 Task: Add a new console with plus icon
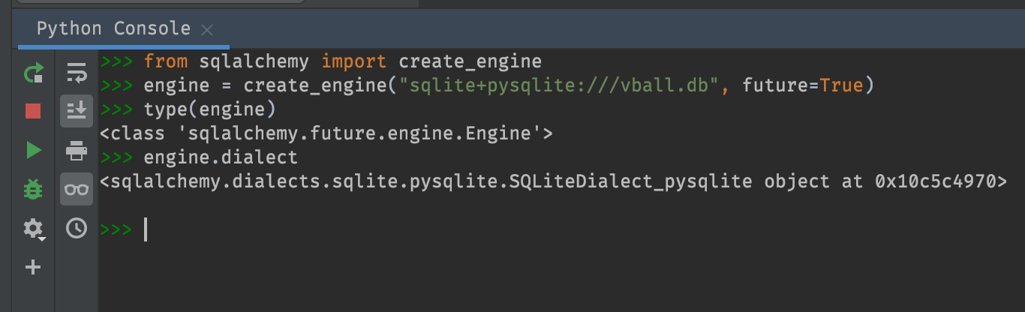click(33, 267)
